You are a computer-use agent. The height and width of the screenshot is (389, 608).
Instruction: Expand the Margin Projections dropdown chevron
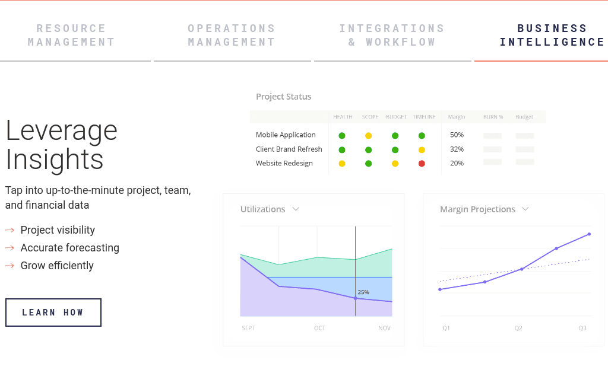(x=525, y=209)
